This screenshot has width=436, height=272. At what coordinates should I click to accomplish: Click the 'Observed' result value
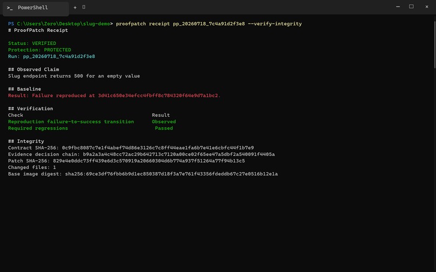[x=164, y=121]
